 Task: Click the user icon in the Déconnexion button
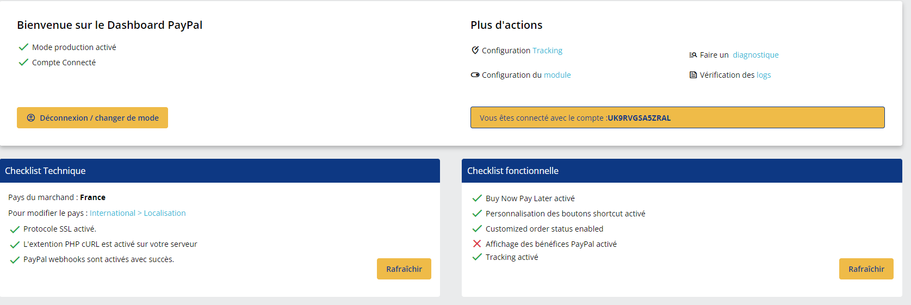click(x=31, y=117)
